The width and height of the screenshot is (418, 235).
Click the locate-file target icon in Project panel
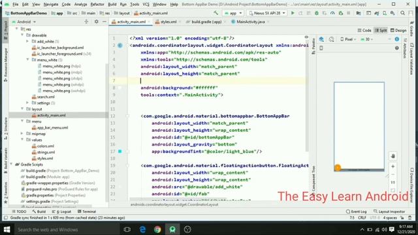[x=86, y=22]
